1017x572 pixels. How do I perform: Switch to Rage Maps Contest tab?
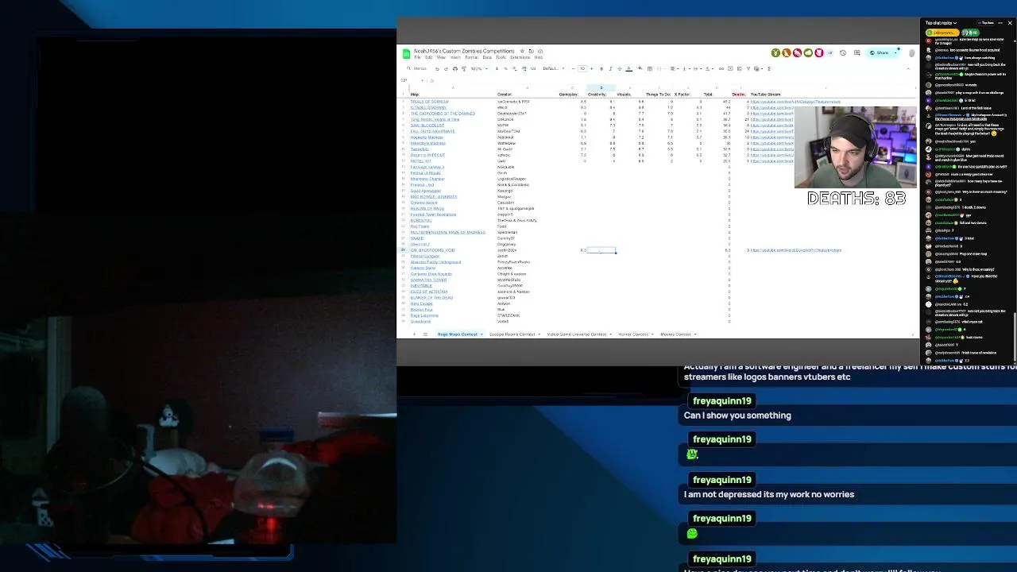click(x=458, y=334)
